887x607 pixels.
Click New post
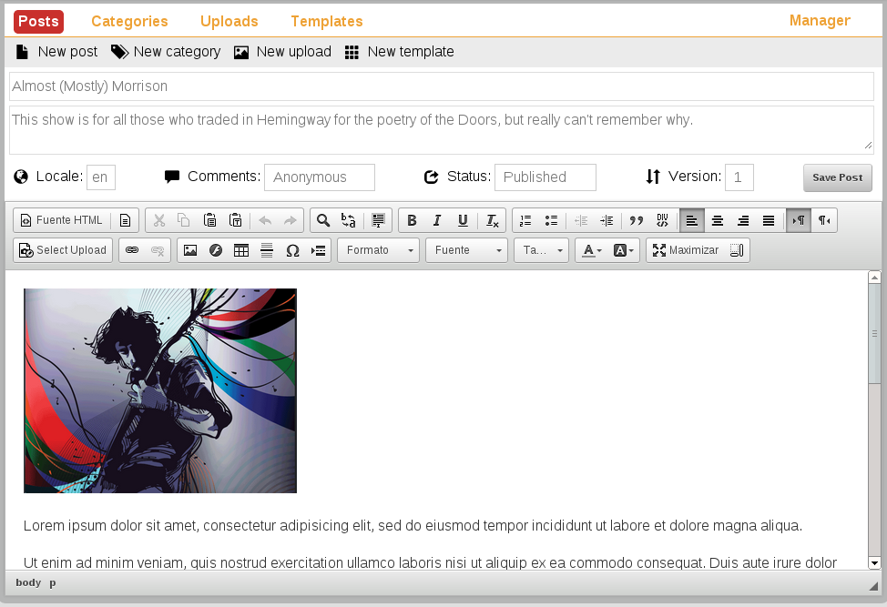tap(56, 52)
